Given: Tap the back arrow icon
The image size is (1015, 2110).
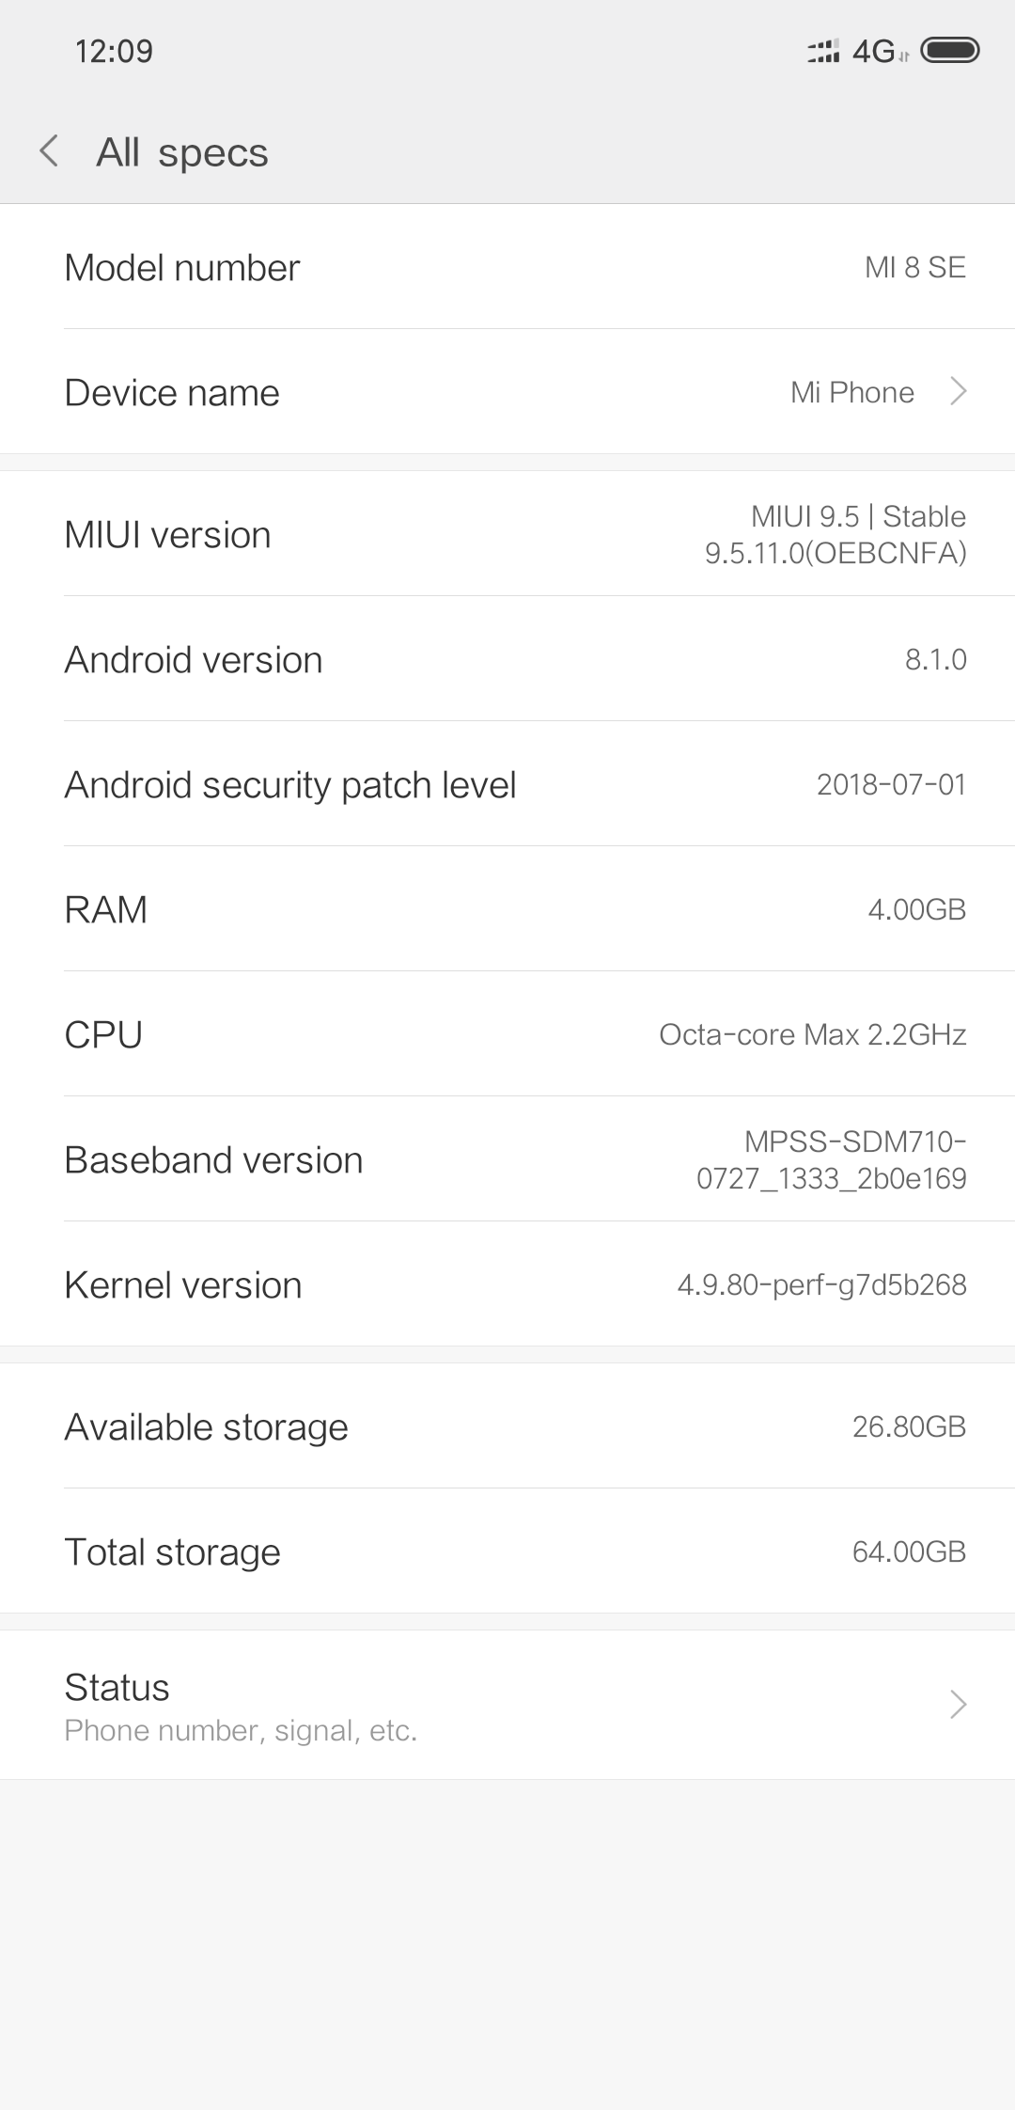Looking at the screenshot, I should click(x=49, y=151).
